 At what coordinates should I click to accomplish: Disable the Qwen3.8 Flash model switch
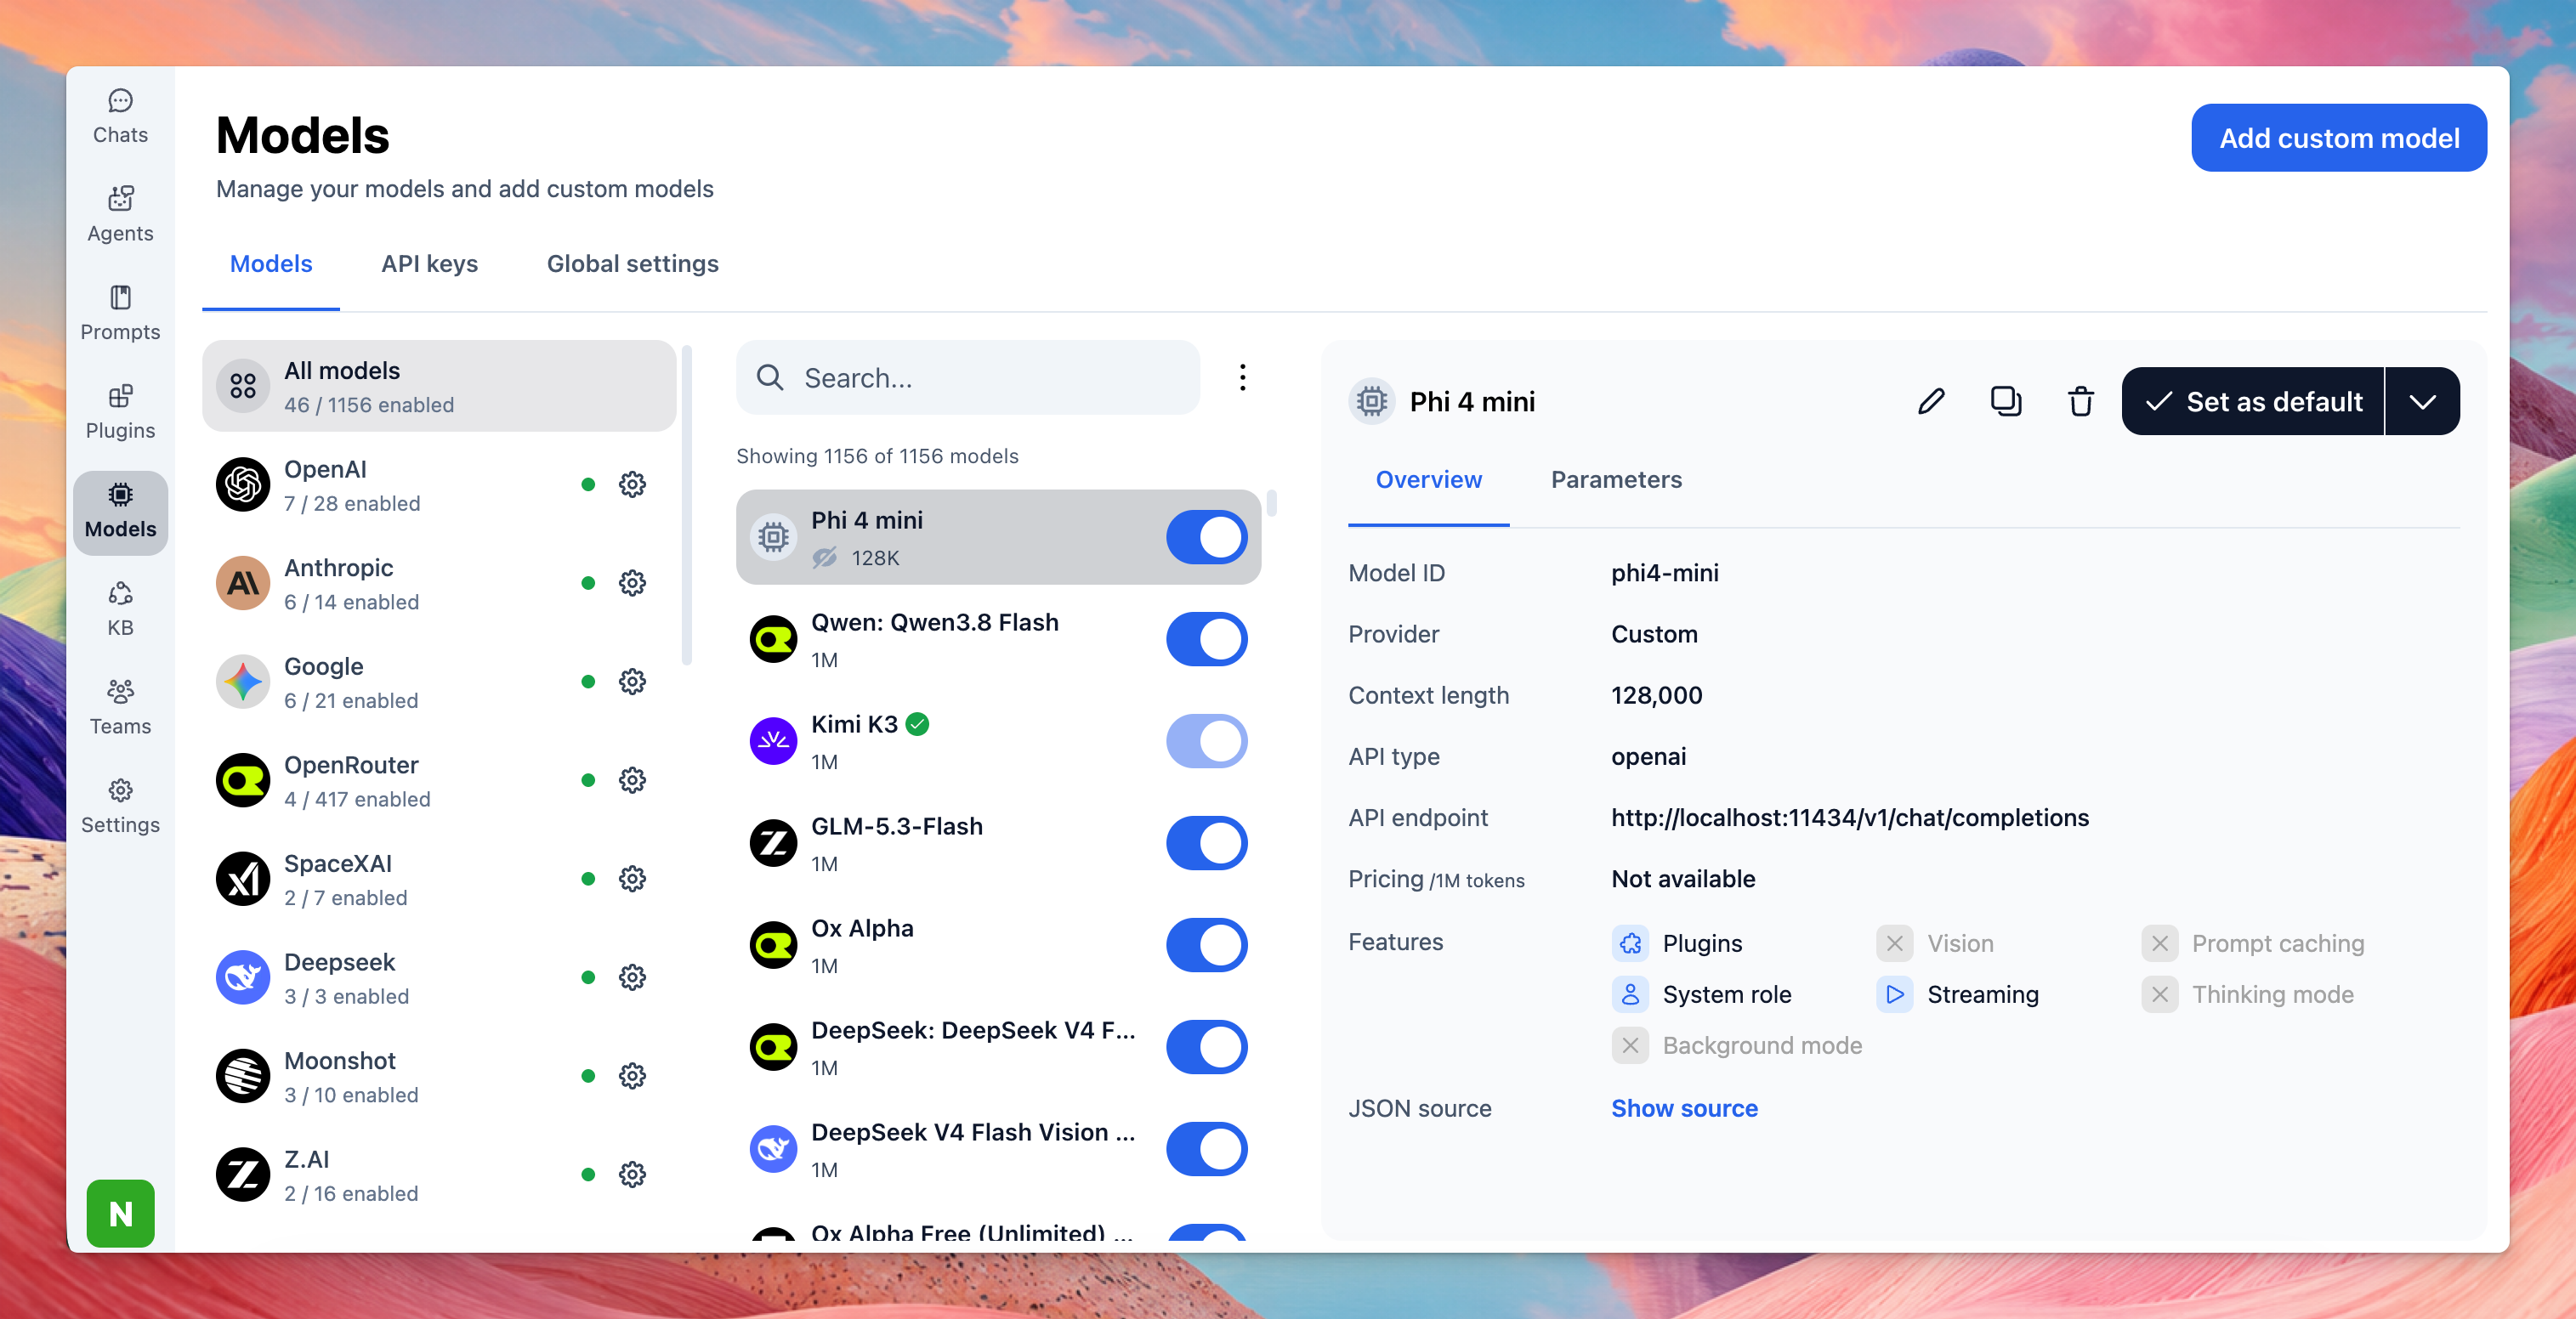1207,639
